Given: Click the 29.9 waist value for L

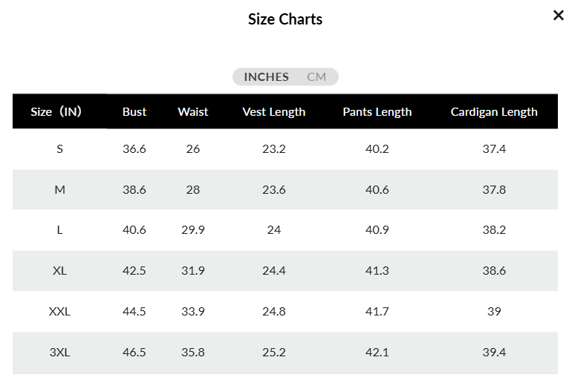Looking at the screenshot, I should pyautogui.click(x=193, y=229).
